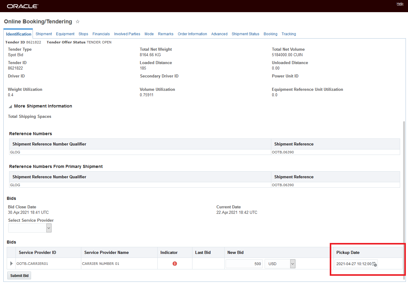
Task: Switch to the Mode tab
Action: 149,34
